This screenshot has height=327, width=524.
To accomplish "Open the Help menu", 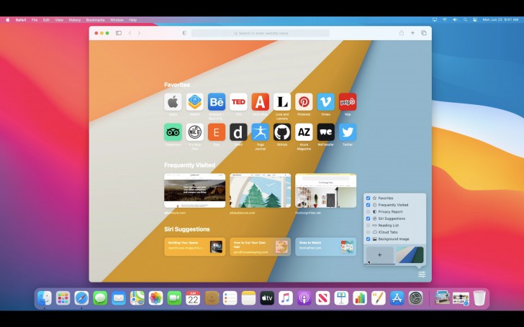I will [132, 20].
